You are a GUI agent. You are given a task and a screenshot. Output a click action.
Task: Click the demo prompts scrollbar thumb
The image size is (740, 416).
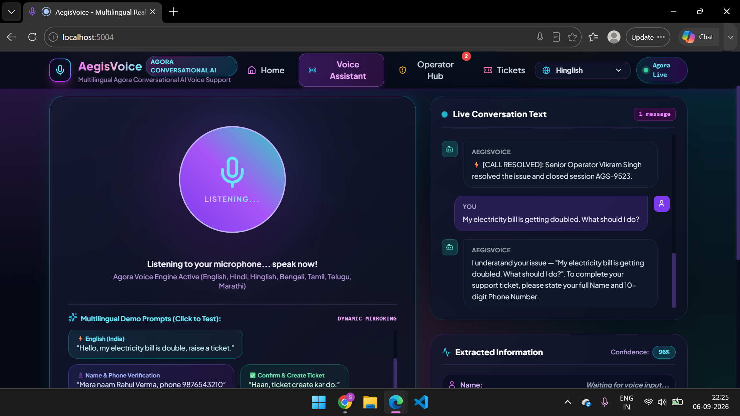coord(395,373)
